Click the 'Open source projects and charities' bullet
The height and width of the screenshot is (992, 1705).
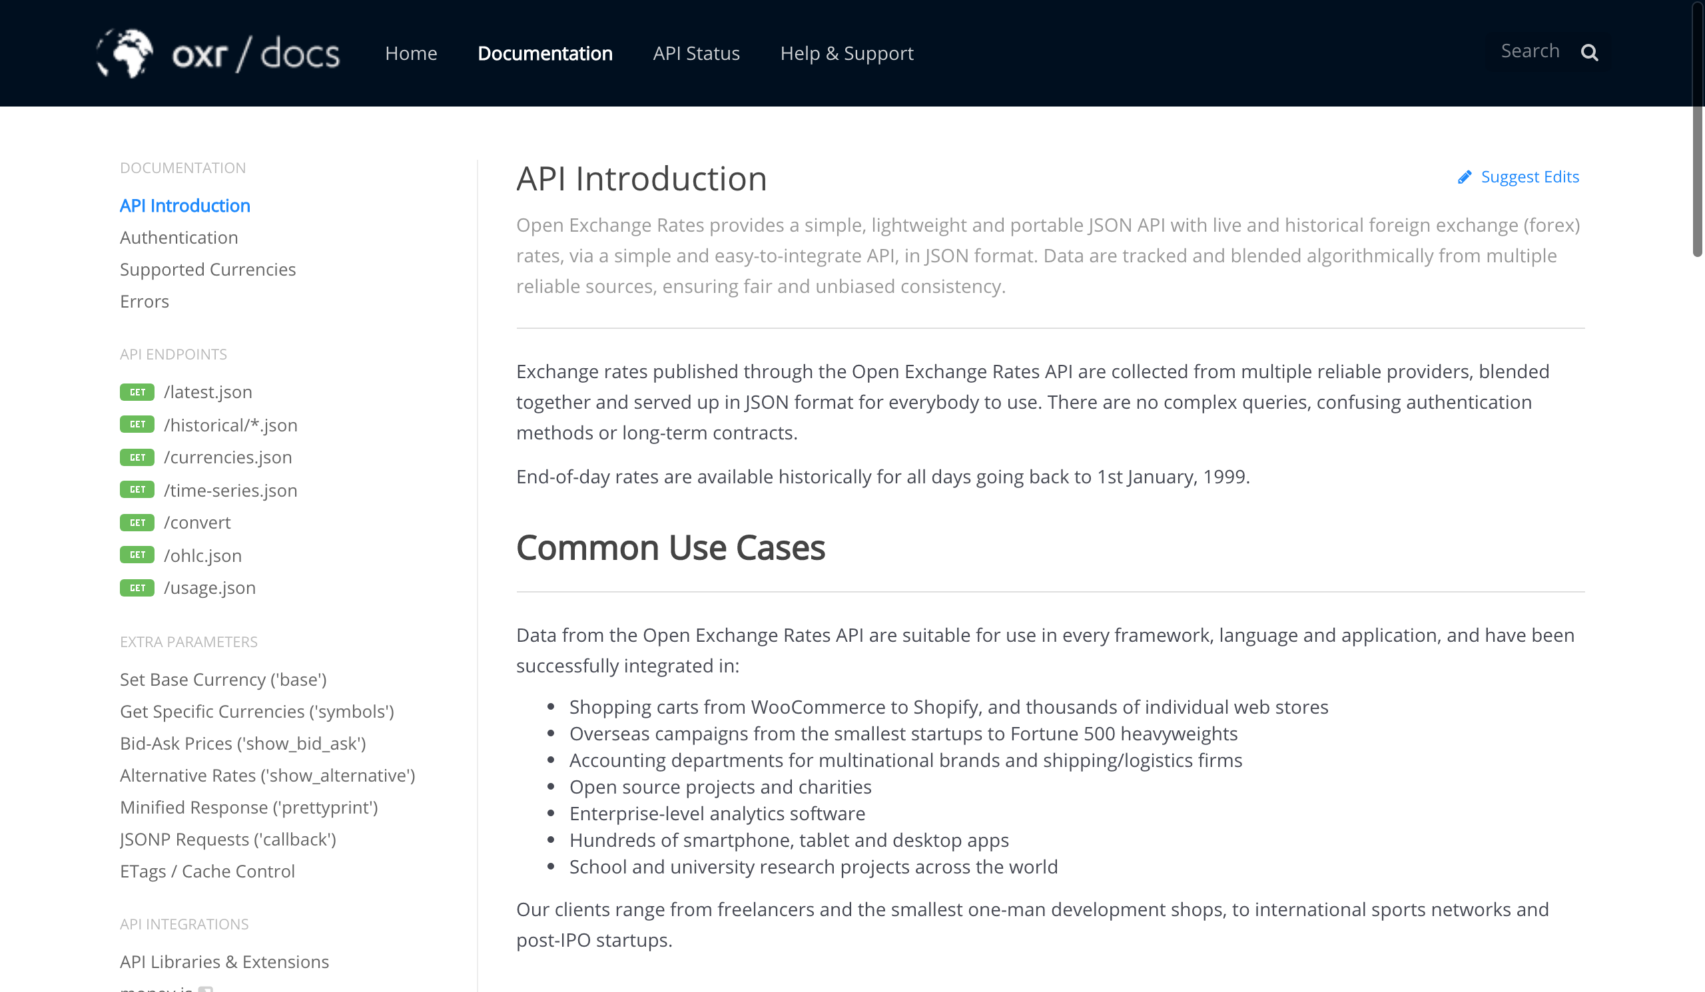(x=721, y=787)
